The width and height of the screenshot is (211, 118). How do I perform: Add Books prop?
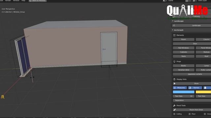pyautogui.click(x=184, y=66)
